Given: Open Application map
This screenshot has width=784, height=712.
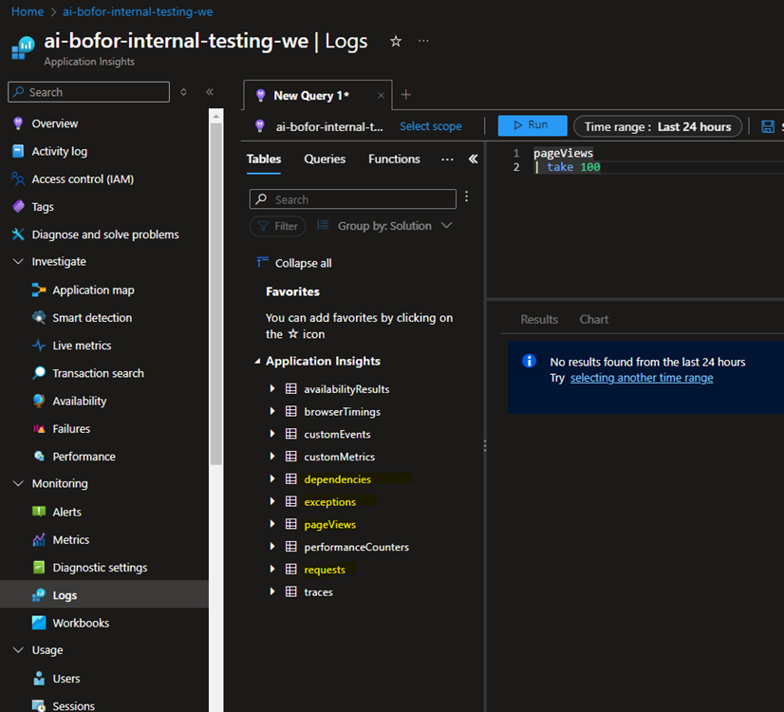Looking at the screenshot, I should [x=93, y=290].
